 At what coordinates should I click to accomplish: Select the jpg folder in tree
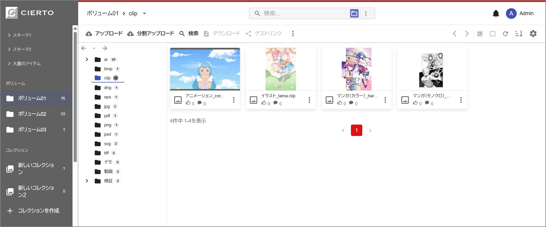(x=106, y=106)
